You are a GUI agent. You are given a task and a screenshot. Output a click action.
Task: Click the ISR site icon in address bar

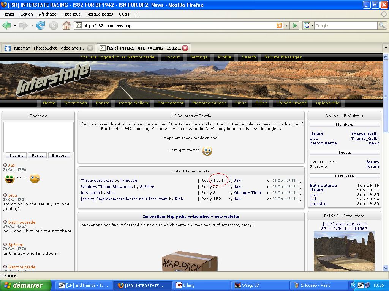(x=79, y=25)
